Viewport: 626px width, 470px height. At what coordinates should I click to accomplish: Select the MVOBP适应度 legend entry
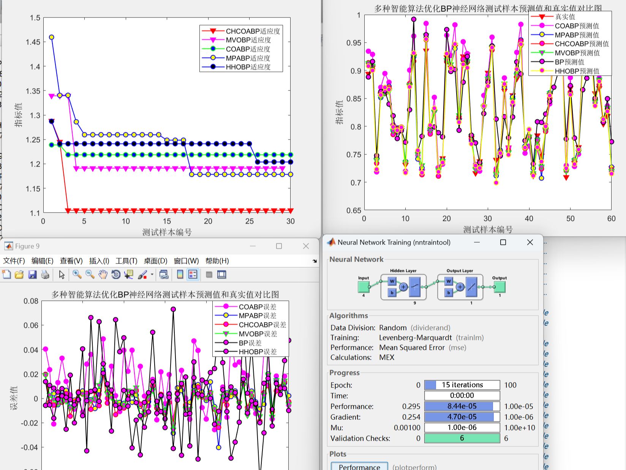click(236, 40)
